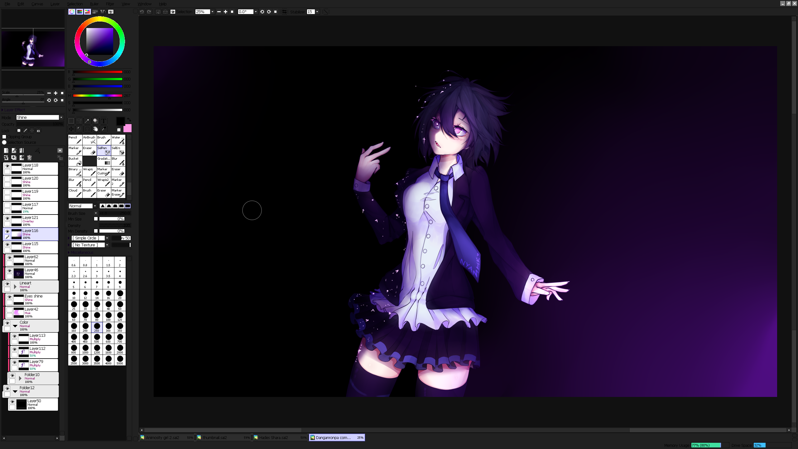Expand the Lineart folder

tap(15, 286)
